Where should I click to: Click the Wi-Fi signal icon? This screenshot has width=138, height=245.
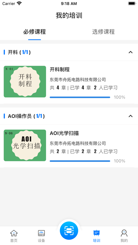[19, 3]
